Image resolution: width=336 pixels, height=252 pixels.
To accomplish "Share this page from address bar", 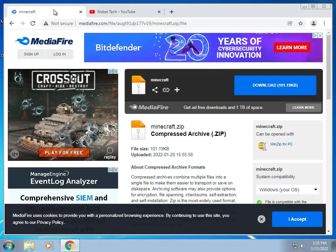I will coord(290,23).
